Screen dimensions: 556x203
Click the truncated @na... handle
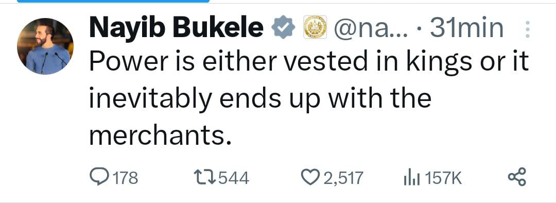[370, 28]
